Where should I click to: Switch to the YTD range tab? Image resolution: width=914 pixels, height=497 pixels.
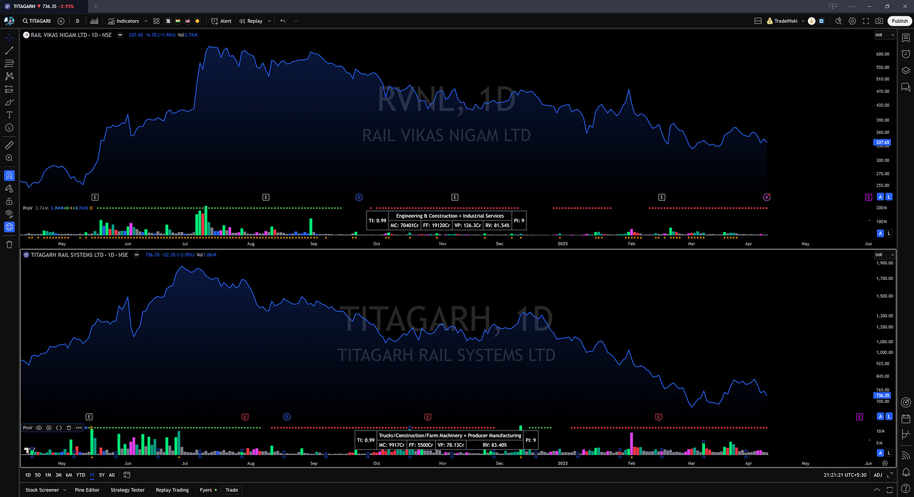pyautogui.click(x=80, y=475)
